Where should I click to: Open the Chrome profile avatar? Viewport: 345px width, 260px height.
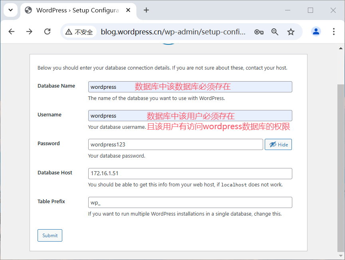click(316, 32)
